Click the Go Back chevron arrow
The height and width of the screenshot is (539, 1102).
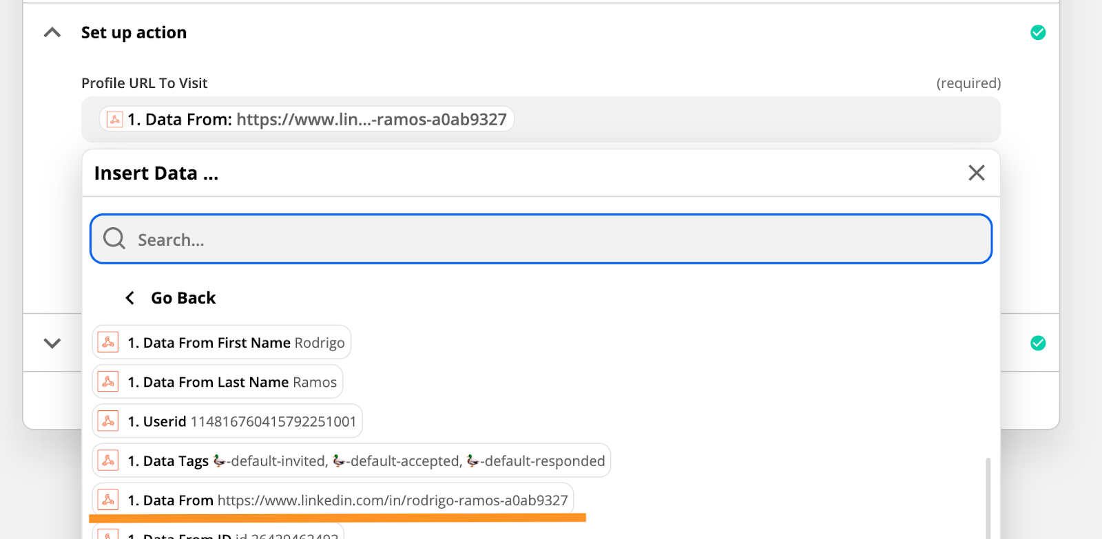click(129, 298)
